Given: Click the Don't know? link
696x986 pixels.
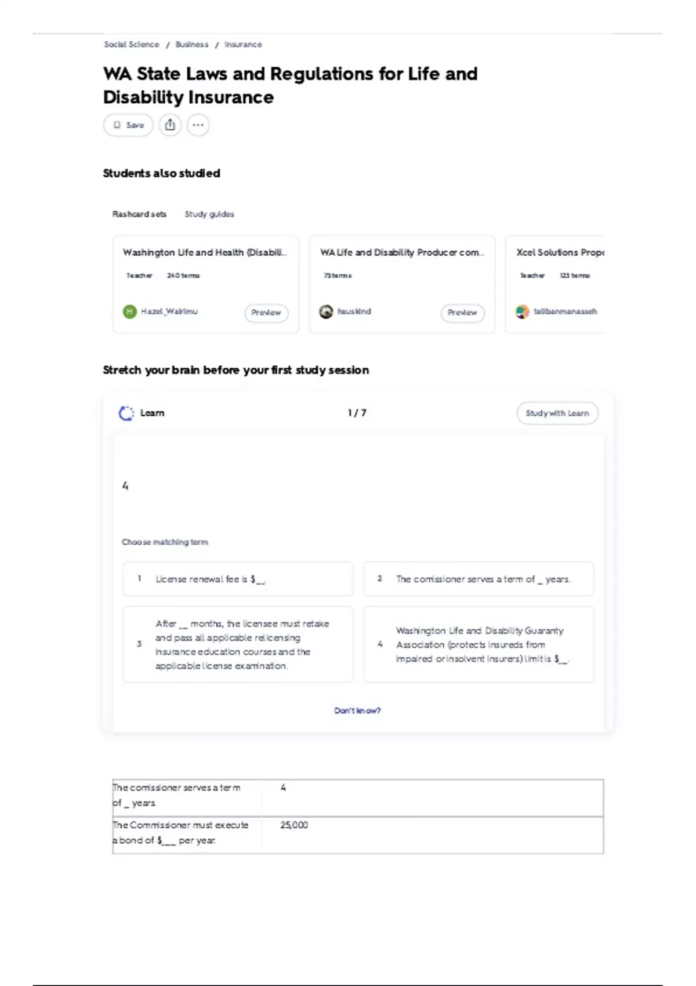Looking at the screenshot, I should tap(357, 710).
